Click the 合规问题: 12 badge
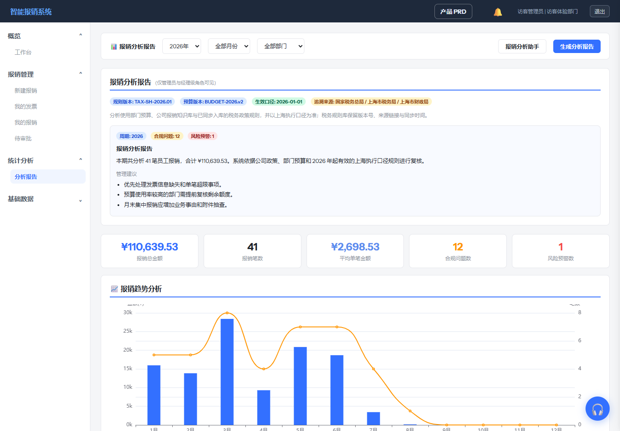Screen dimensions: 620x431 167,136
